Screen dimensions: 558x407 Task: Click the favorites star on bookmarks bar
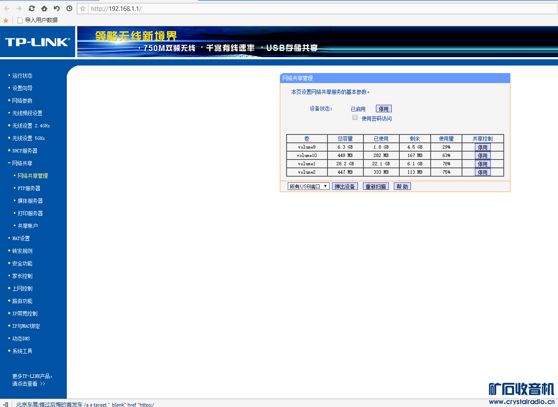click(6, 20)
